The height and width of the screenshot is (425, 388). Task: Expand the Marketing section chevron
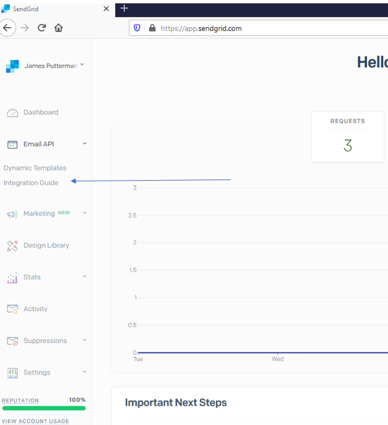click(85, 212)
